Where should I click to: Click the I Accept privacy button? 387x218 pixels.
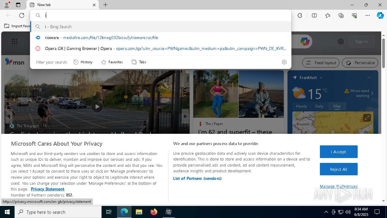coord(339,152)
